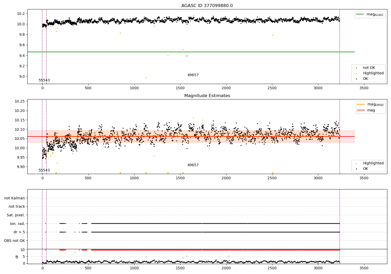The height and width of the screenshot is (274, 391).
Task: Click the '5' tick on the dr axis
Action: (24, 257)
